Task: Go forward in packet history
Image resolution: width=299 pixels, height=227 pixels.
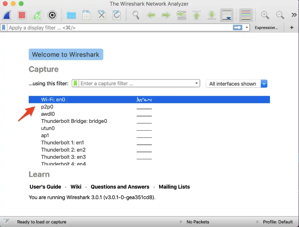Action: pos(166,15)
